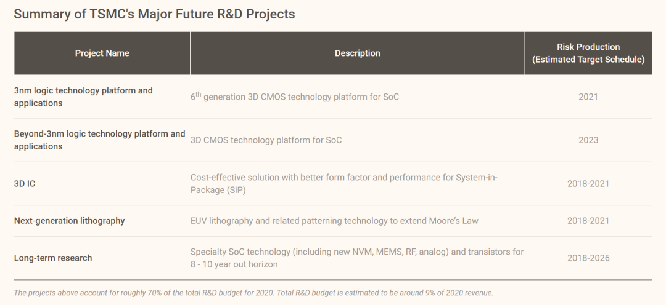Click the 2018-2026 schedule value
The height and width of the screenshot is (305, 666).
click(588, 258)
